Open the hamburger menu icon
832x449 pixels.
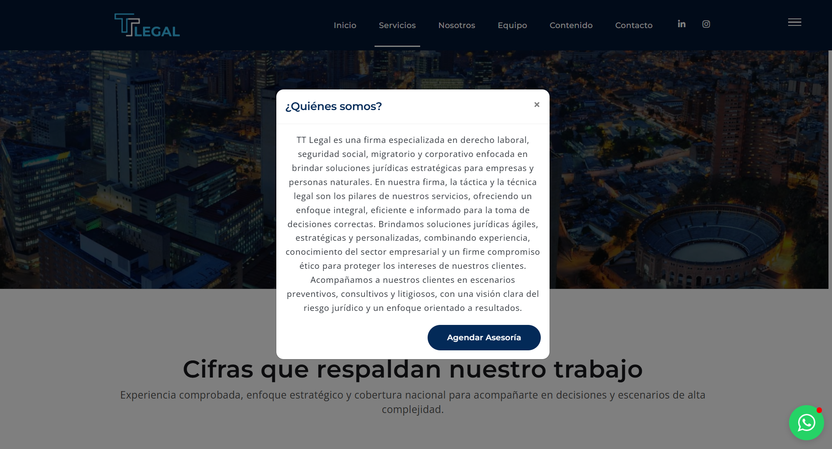[x=794, y=22]
